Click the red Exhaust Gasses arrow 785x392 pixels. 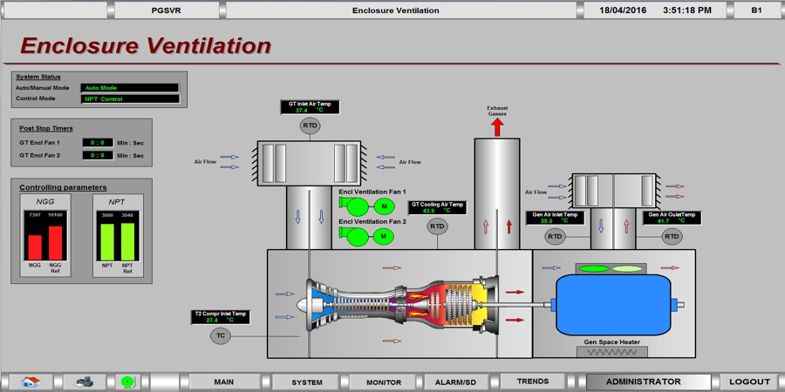pyautogui.click(x=497, y=126)
